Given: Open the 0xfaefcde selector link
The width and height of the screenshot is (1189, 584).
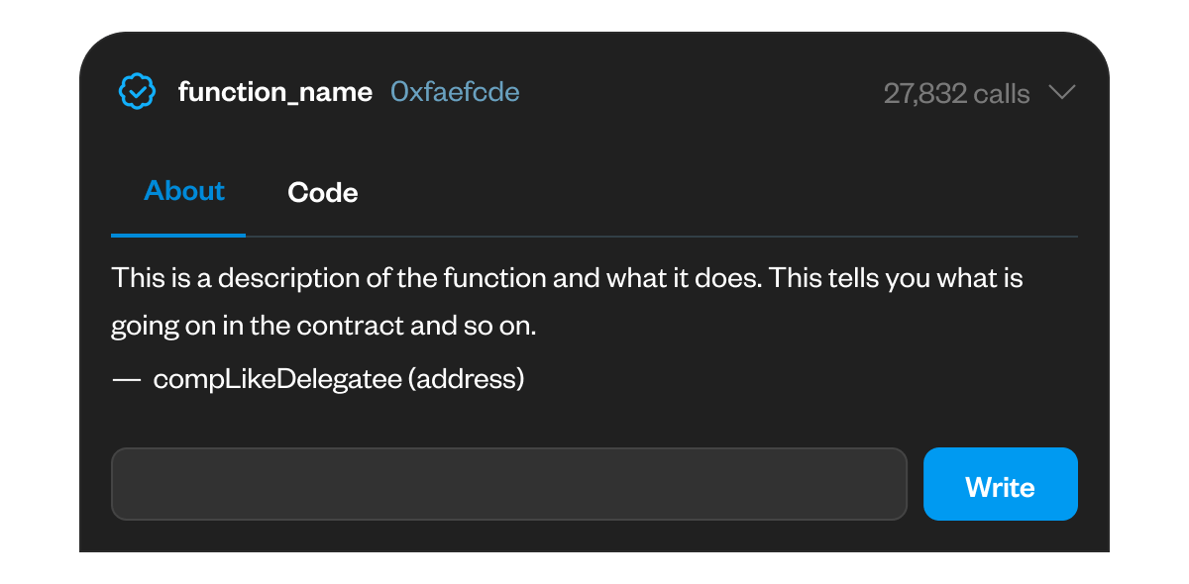Looking at the screenshot, I should [x=455, y=92].
